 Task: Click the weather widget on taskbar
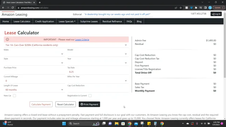(8, 123)
